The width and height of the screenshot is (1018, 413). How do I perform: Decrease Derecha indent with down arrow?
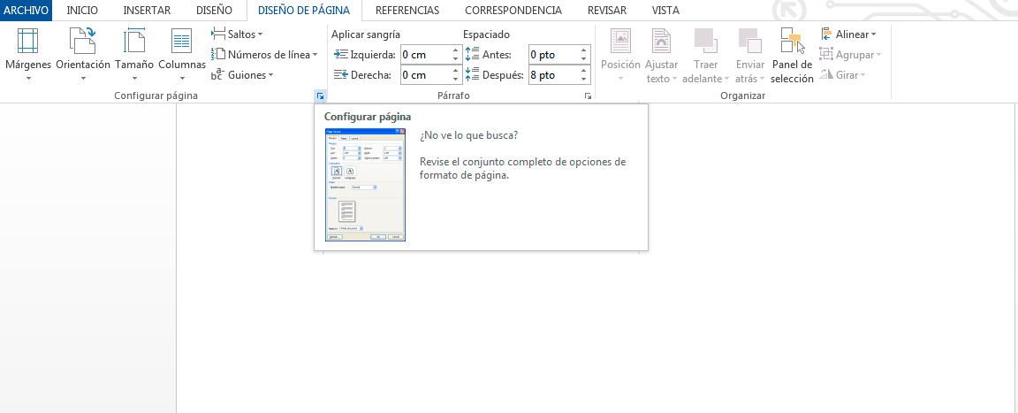click(456, 80)
